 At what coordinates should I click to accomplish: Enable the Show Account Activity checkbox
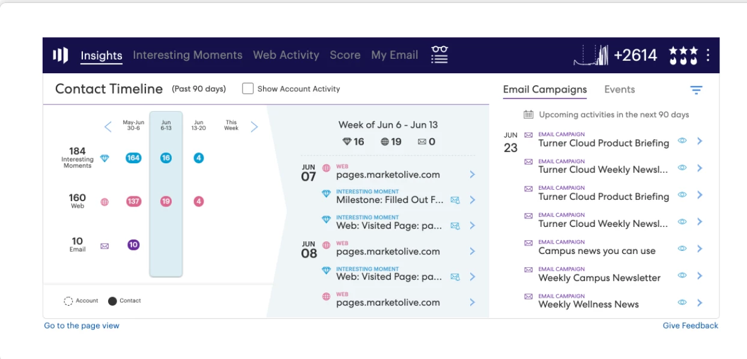[247, 88]
